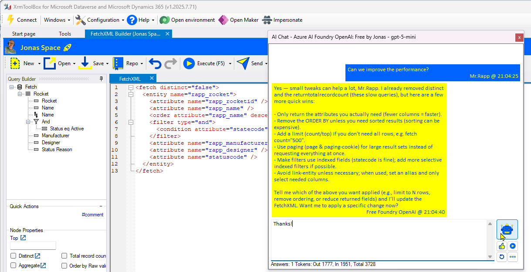
Task: Collapse the entity element fold marker on line 2
Action: pyautogui.click(x=130, y=94)
